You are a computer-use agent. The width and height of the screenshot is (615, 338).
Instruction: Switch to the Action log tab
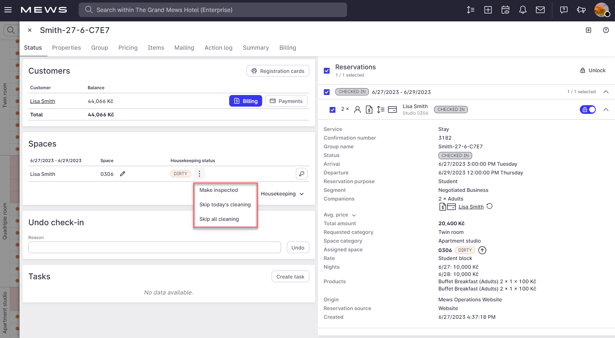[218, 48]
